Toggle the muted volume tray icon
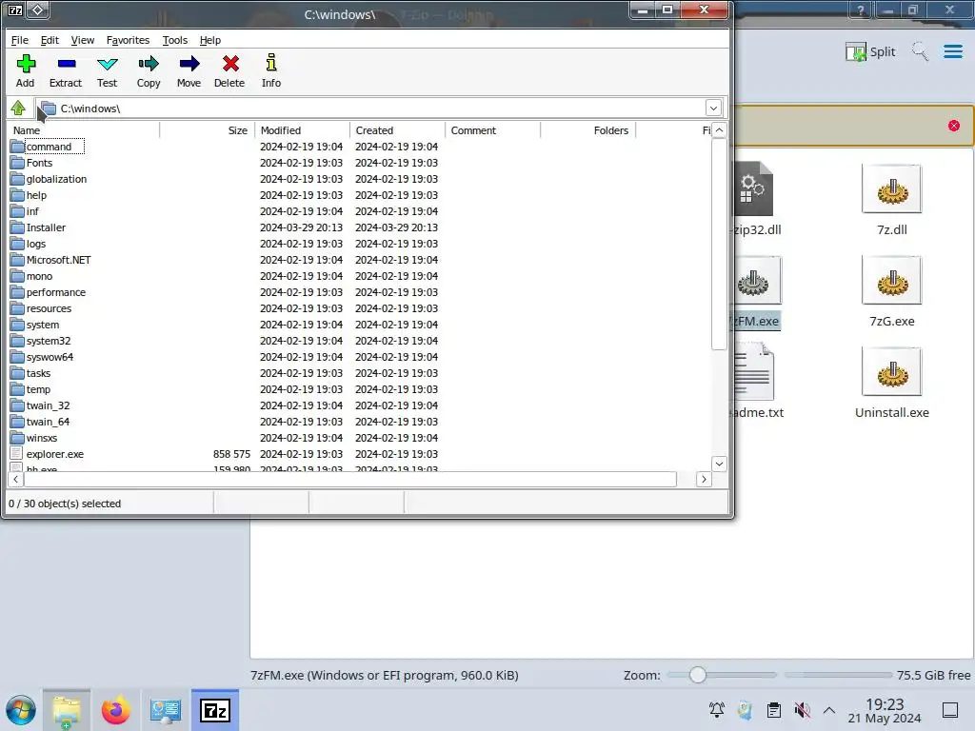This screenshot has width=975, height=731. click(x=802, y=710)
